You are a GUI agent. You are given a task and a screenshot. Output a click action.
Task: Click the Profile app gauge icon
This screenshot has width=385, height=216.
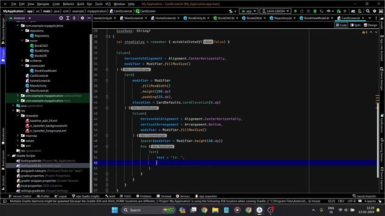328,11
